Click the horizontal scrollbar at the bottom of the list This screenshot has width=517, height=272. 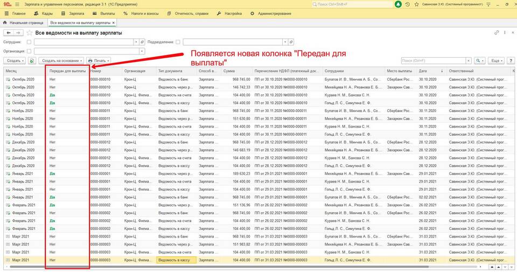point(219,267)
